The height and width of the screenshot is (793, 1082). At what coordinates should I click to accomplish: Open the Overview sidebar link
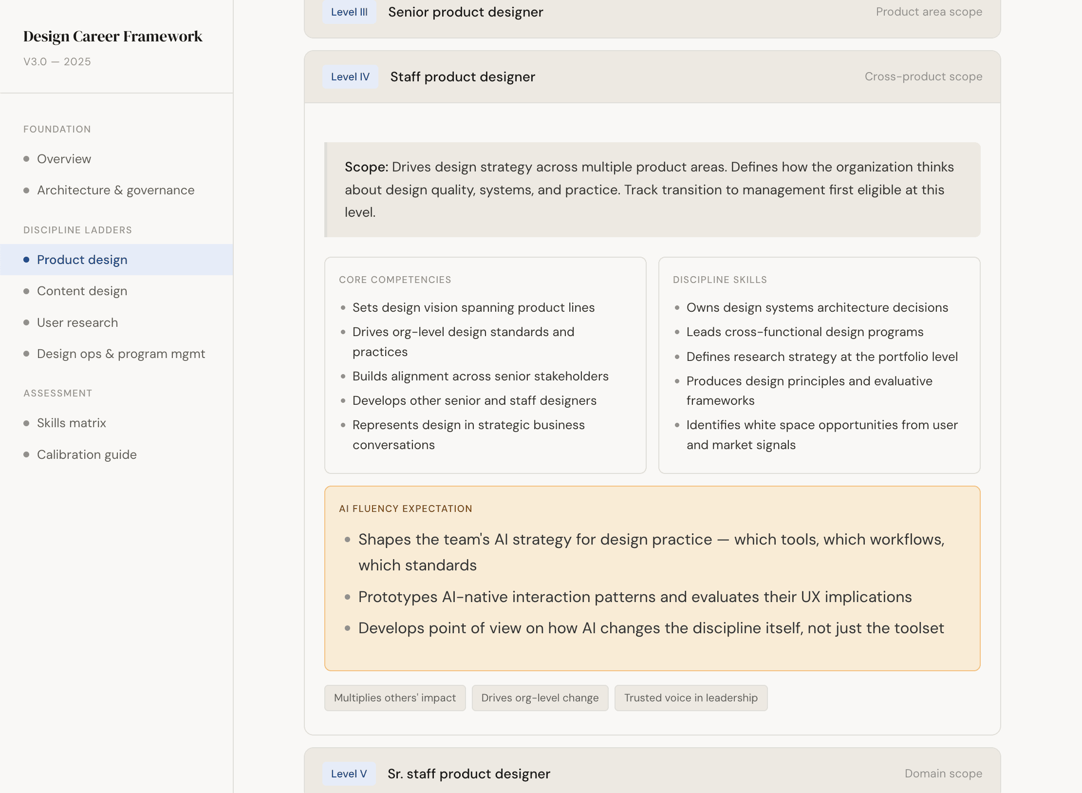[x=64, y=159]
